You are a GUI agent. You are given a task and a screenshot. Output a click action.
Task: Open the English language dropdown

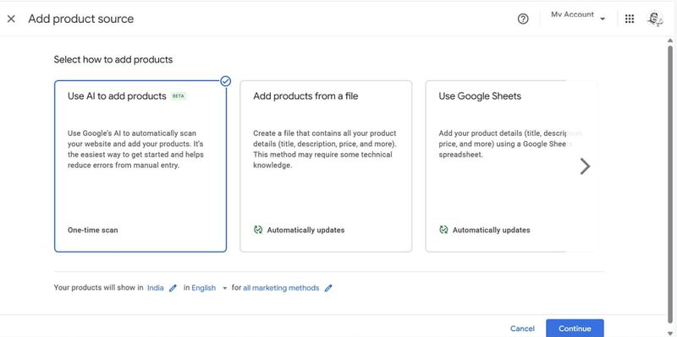tap(209, 288)
